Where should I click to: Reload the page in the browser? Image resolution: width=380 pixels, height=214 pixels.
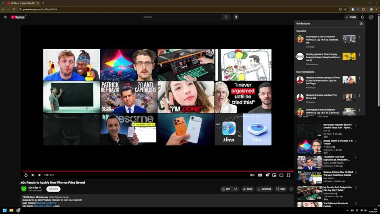coord(14,9)
